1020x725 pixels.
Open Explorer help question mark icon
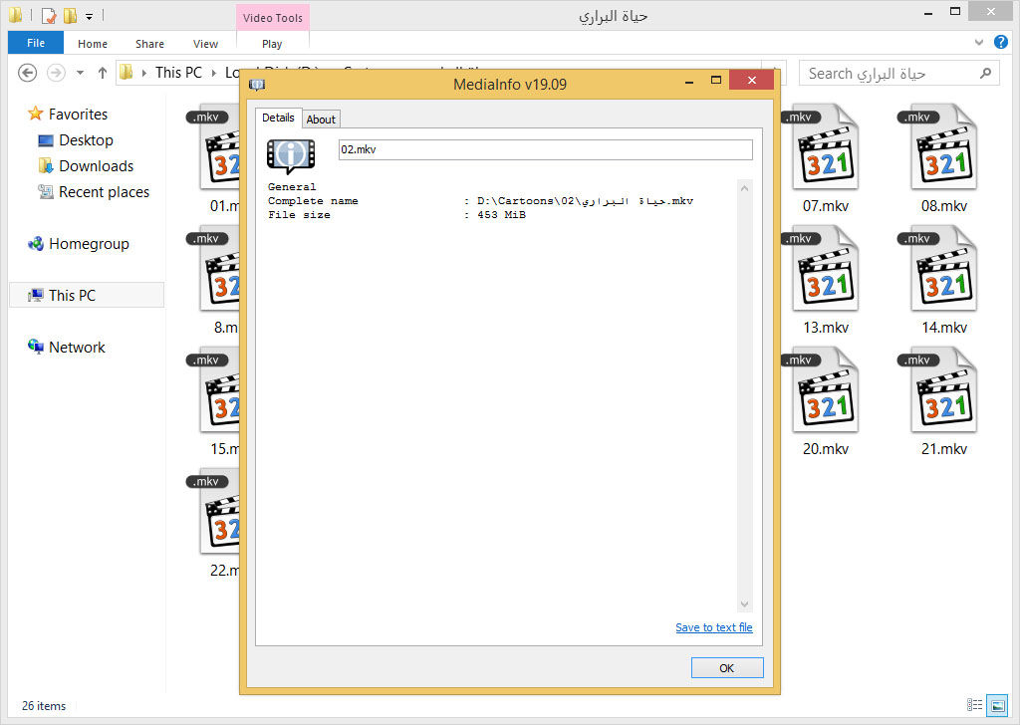[1000, 42]
